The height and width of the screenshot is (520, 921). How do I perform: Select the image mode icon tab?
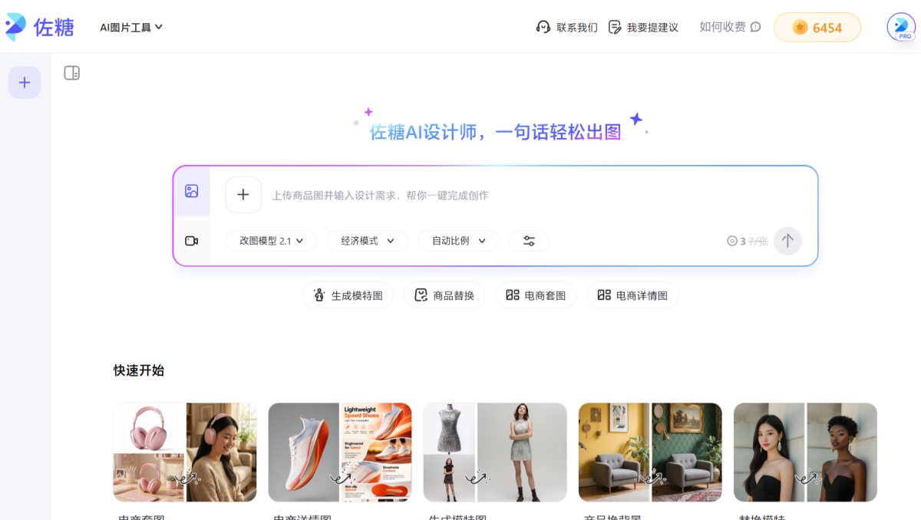point(192,191)
